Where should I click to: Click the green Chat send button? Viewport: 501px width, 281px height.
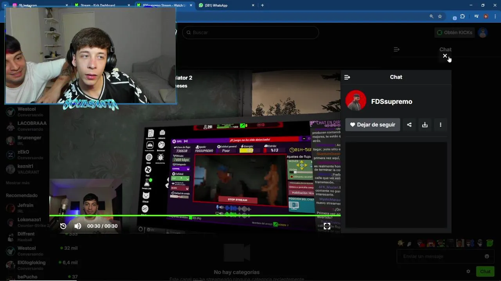(x=485, y=272)
